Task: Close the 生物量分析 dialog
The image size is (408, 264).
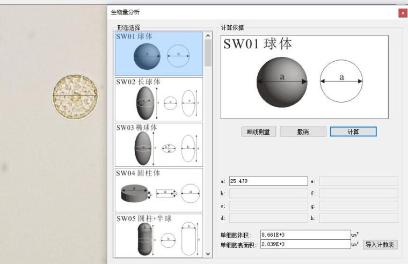Action: click(x=402, y=12)
